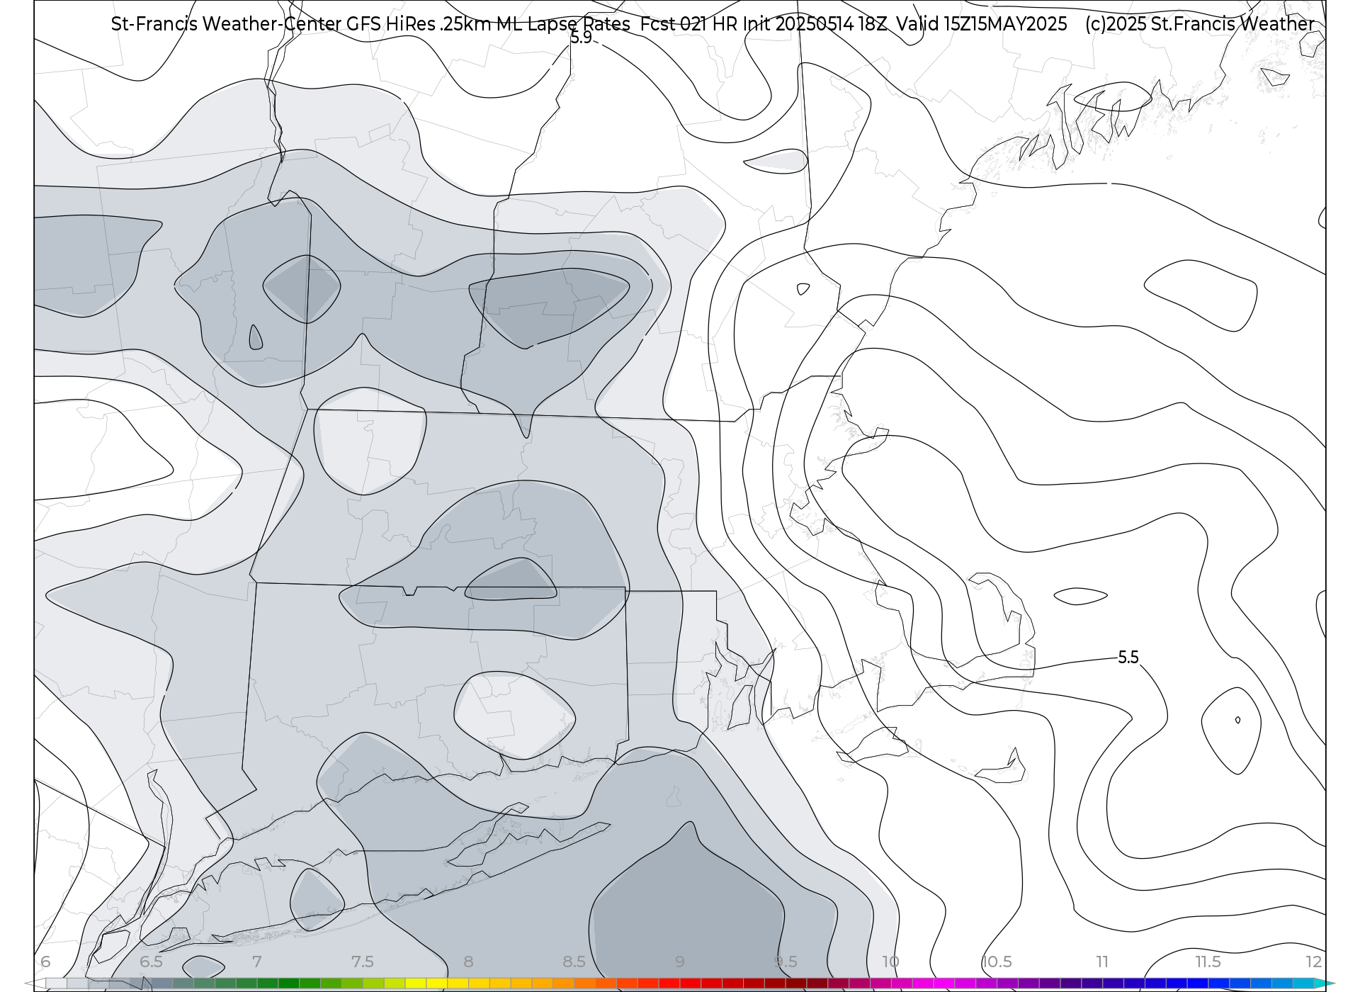Screen dimensions: 1360x992
Task: Click the chart title 'GFS HiRes .25km ML Lapse Rates'
Action: pos(488,24)
